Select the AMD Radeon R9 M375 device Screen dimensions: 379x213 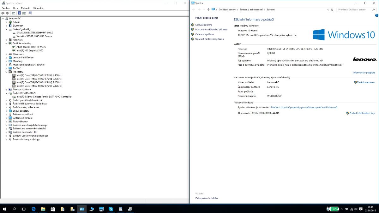pos(31,47)
